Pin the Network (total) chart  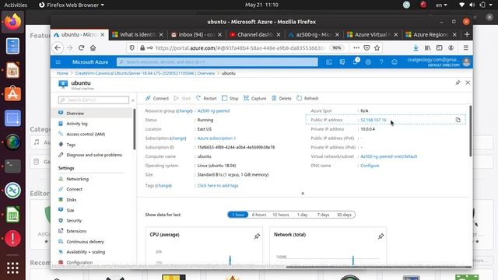point(381,236)
